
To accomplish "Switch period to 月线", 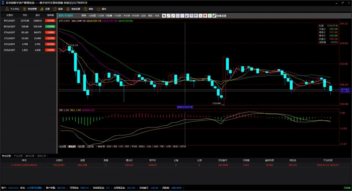I will tap(157, 16).
